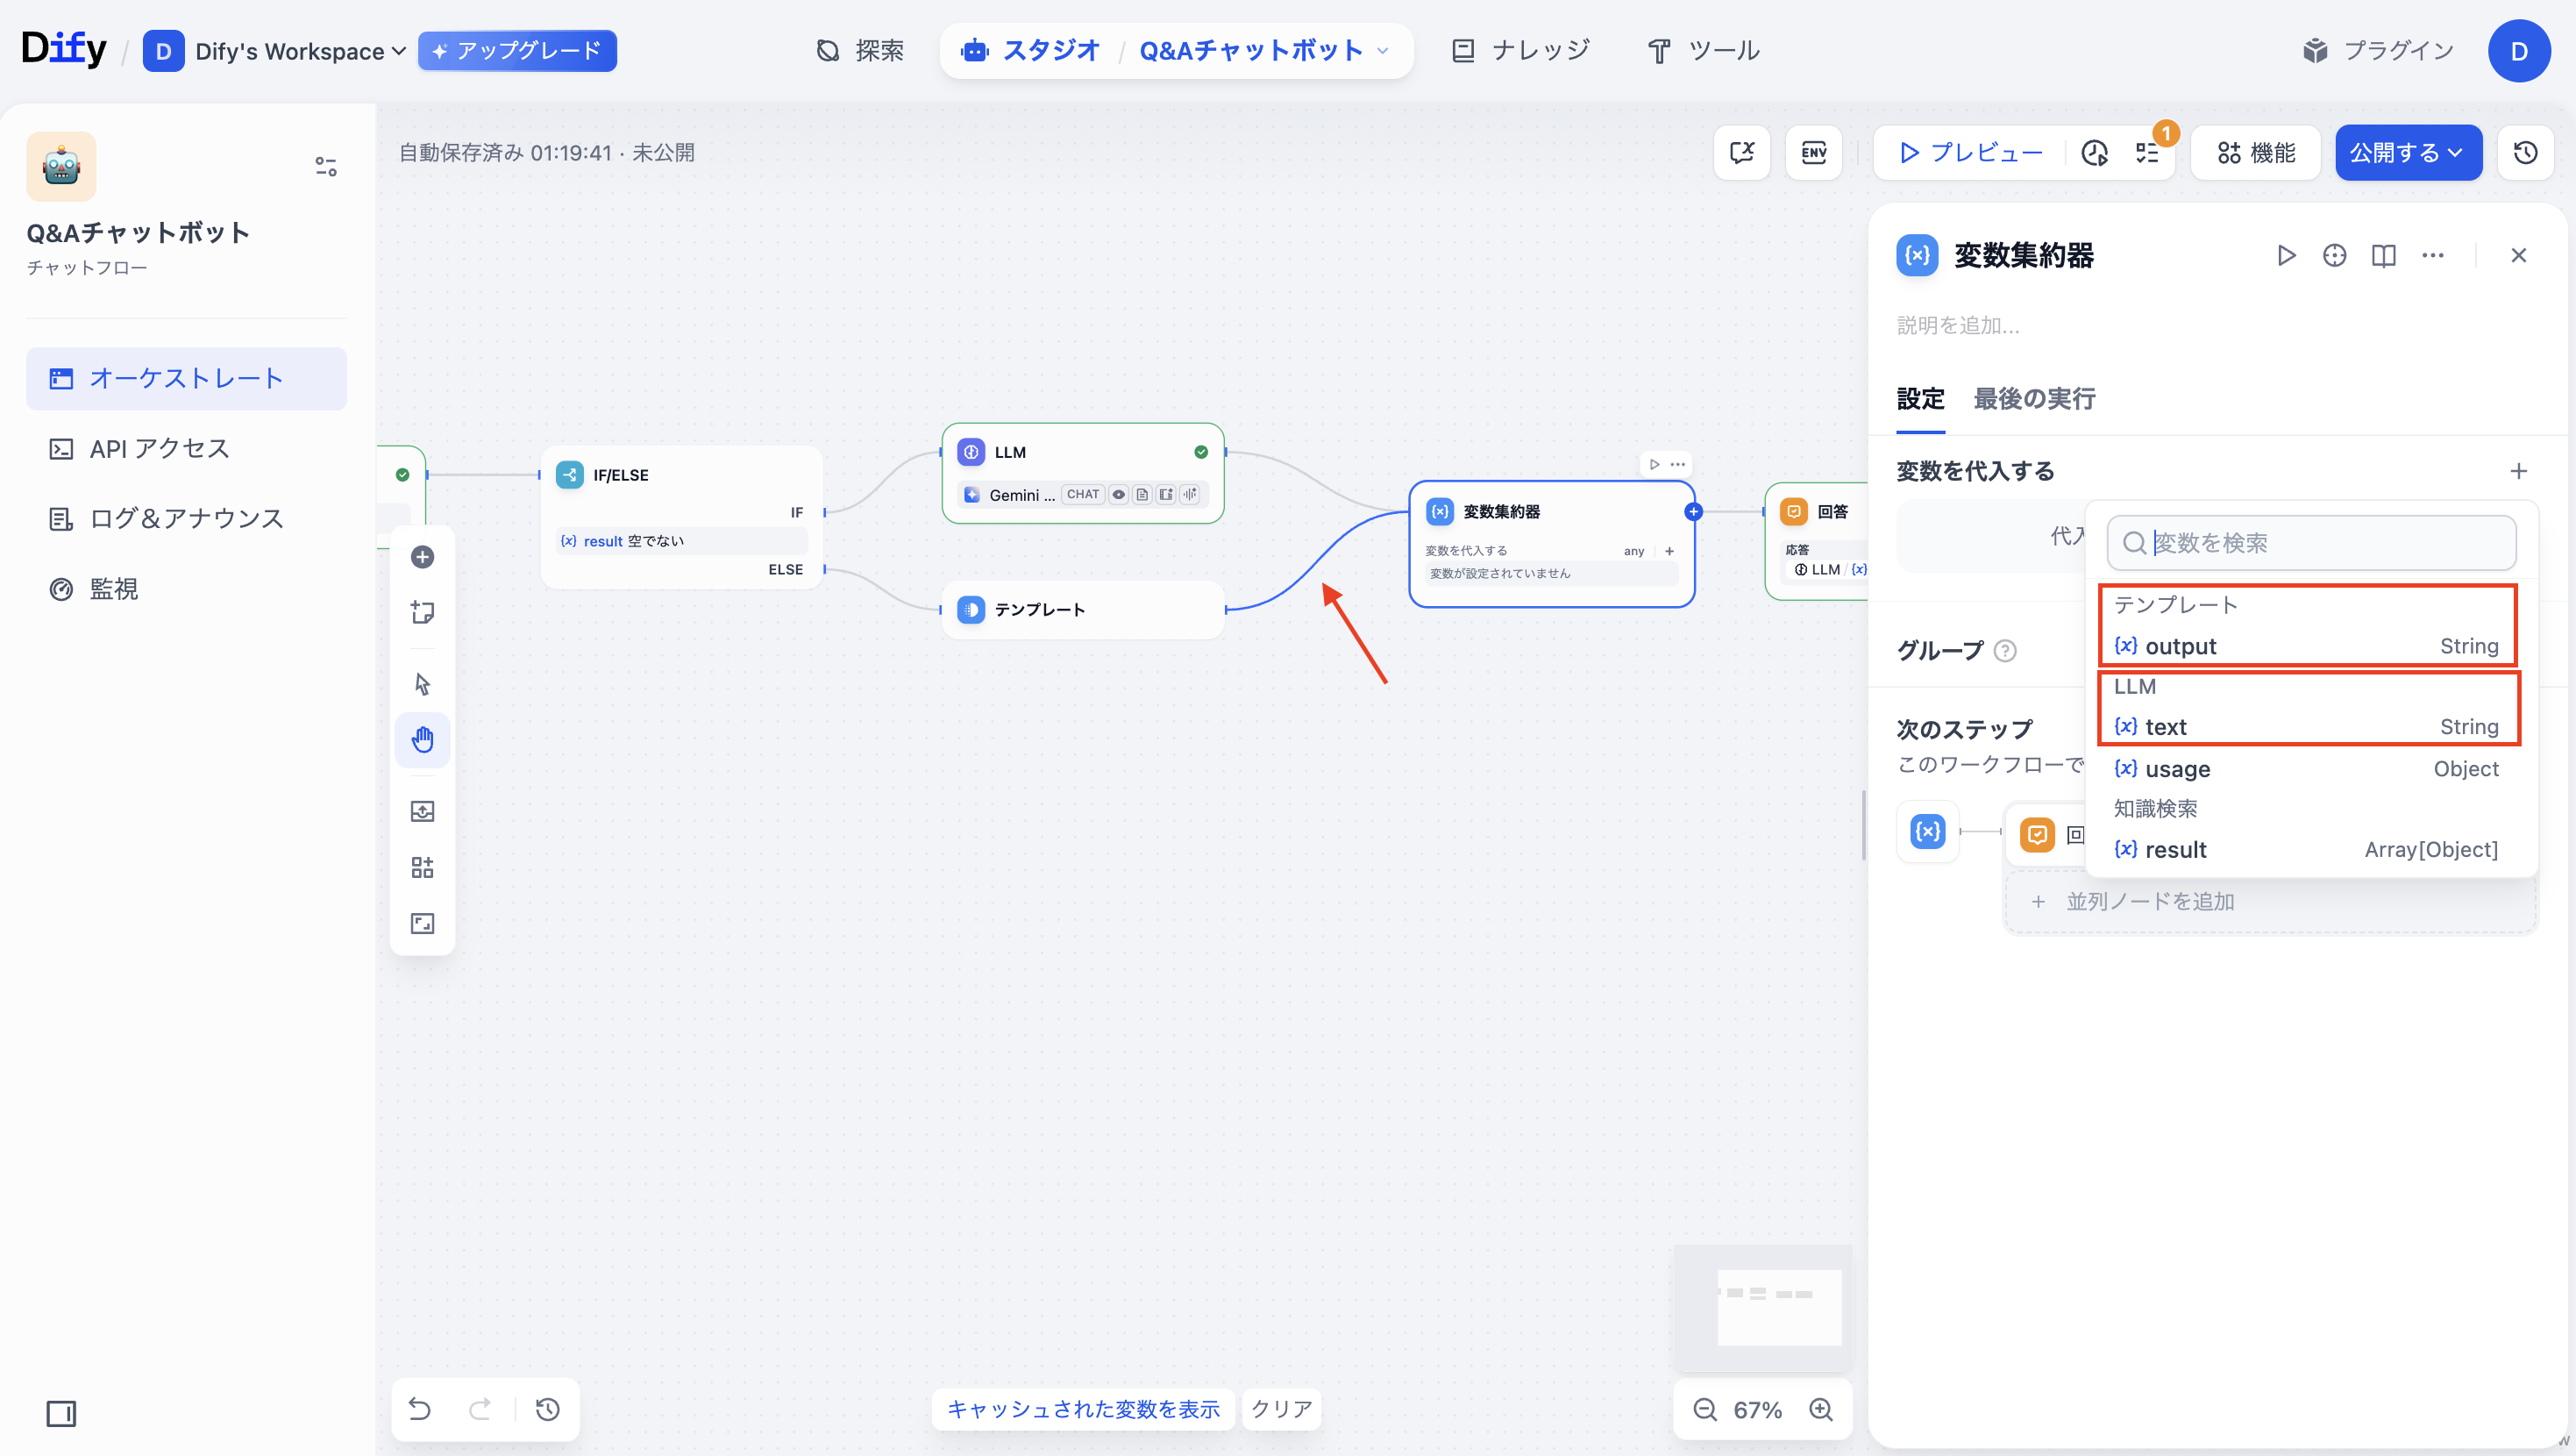Select the pointer mode tool
The width and height of the screenshot is (2576, 1456).
click(x=422, y=683)
